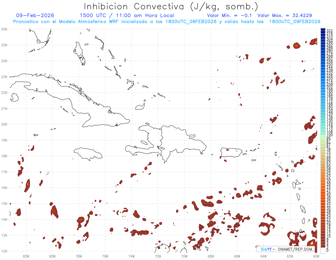Click the time text "1500 UTC / 11:00 am Hora Local"
The height and width of the screenshot is (260, 336).
point(127,15)
